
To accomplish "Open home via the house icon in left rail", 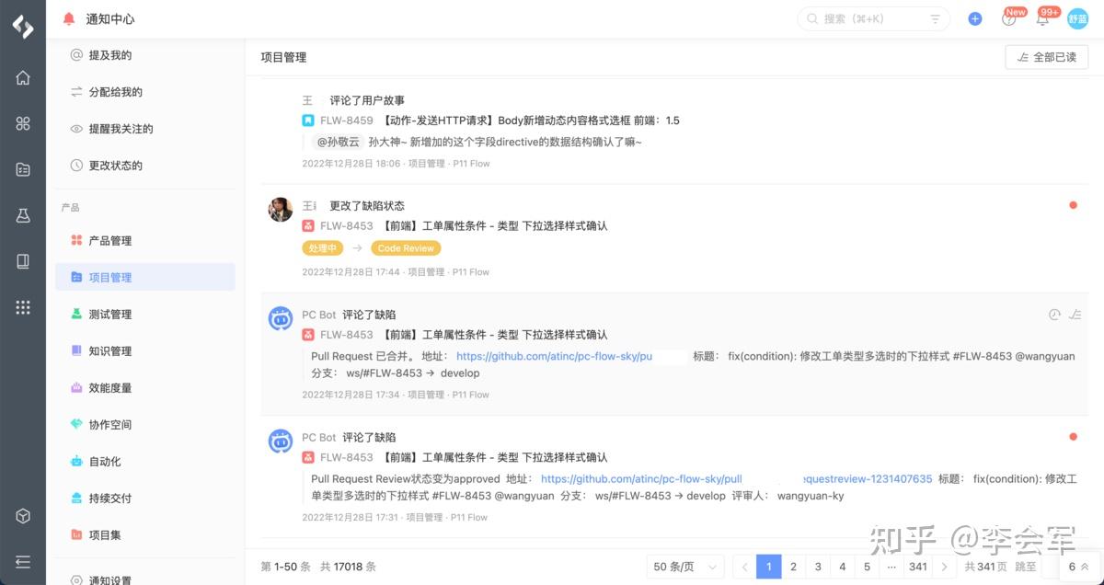I will pos(22,78).
